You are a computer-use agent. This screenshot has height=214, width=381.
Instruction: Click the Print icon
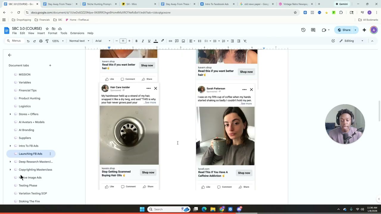point(41,41)
